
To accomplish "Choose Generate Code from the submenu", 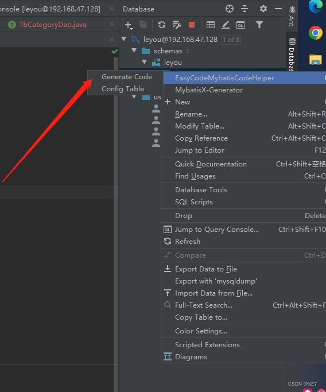I will point(126,77).
